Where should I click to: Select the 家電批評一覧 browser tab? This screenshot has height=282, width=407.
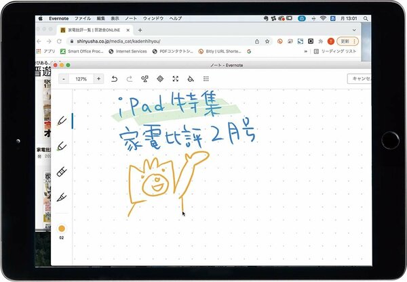[94, 30]
